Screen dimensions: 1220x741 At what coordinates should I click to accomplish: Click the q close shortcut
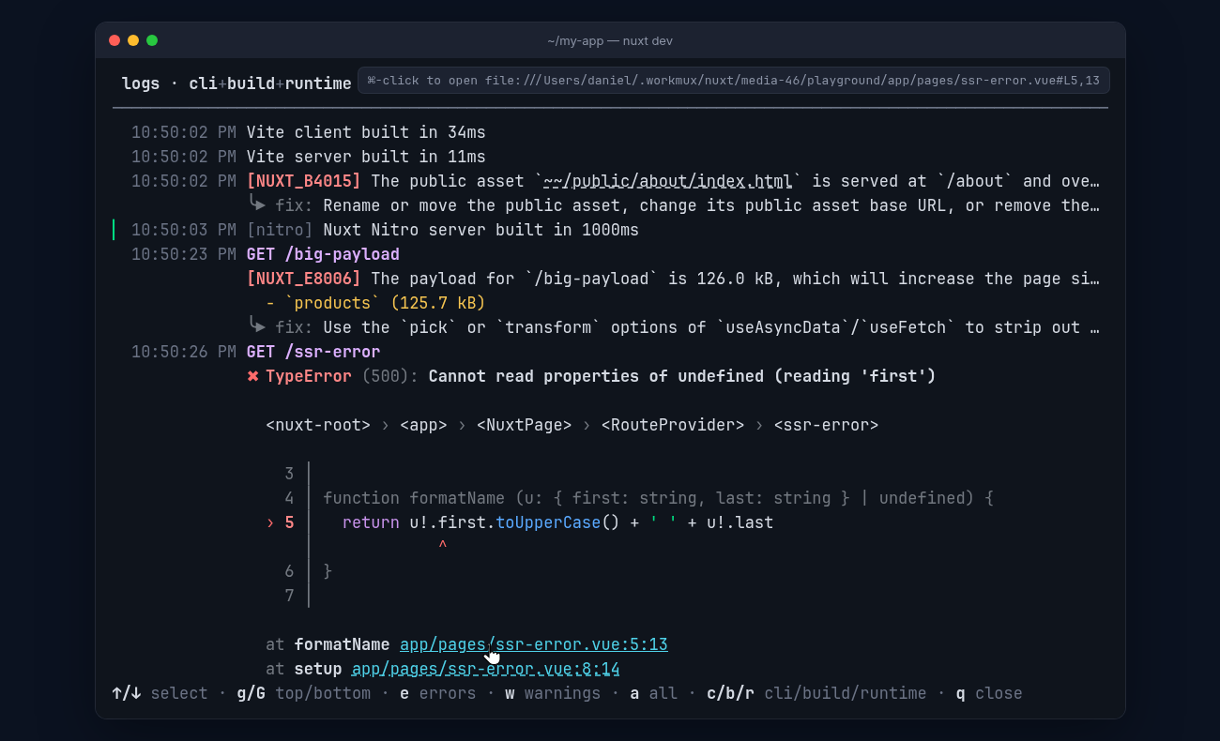tap(989, 693)
